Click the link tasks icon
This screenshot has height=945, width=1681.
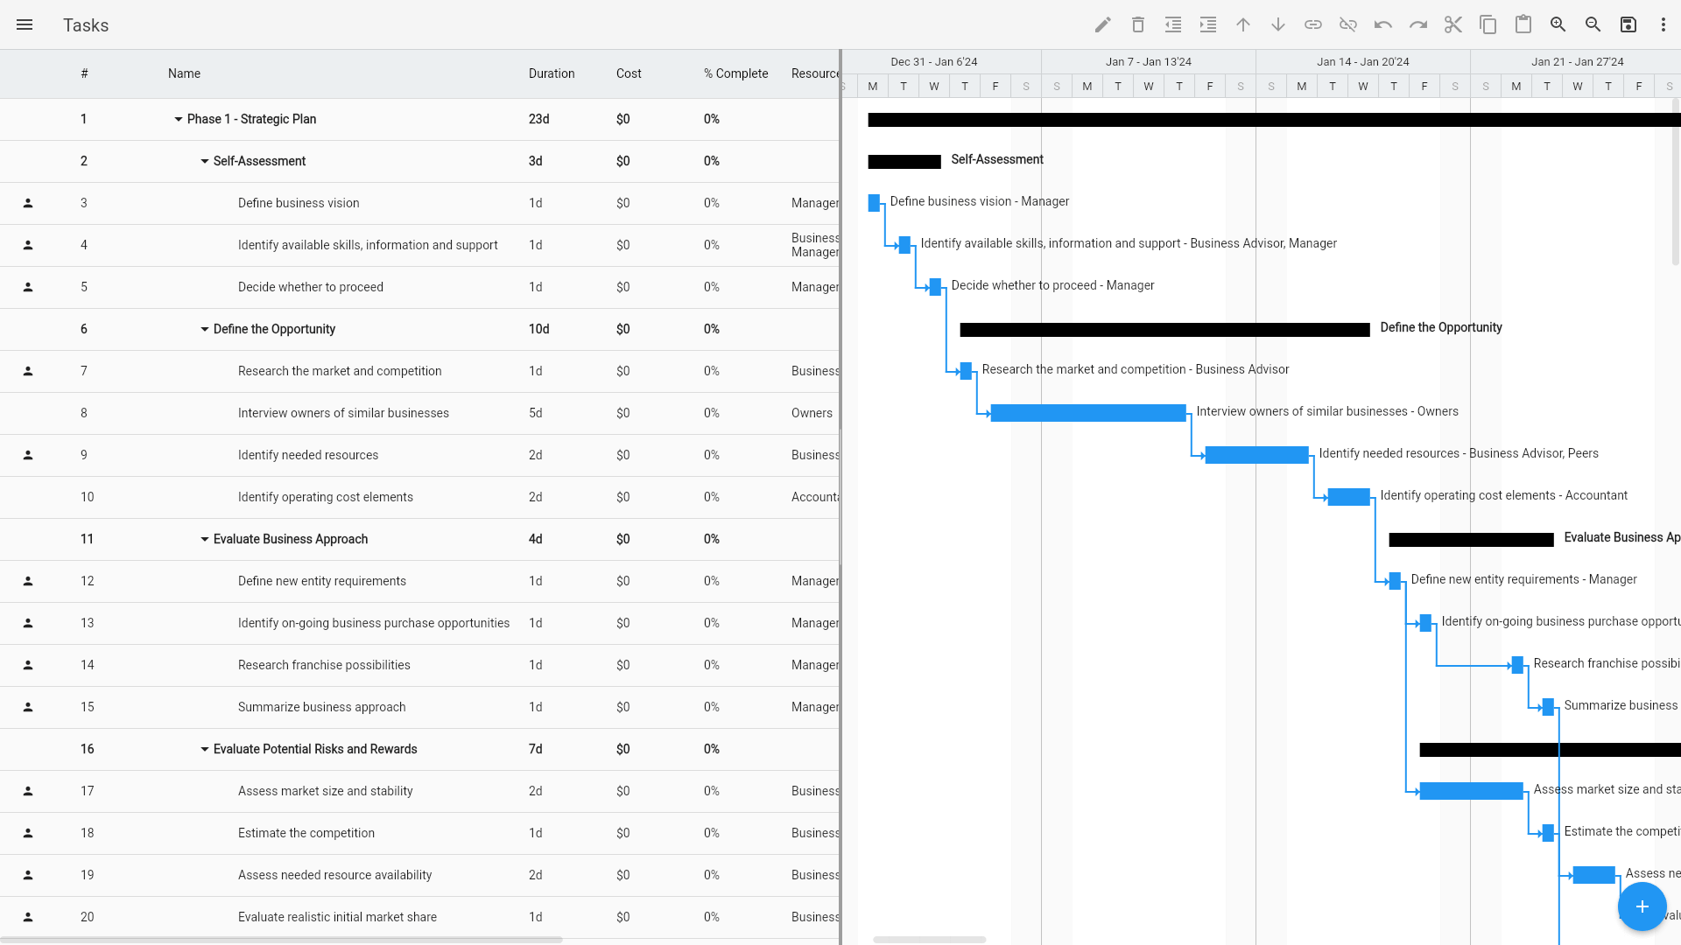(1313, 24)
